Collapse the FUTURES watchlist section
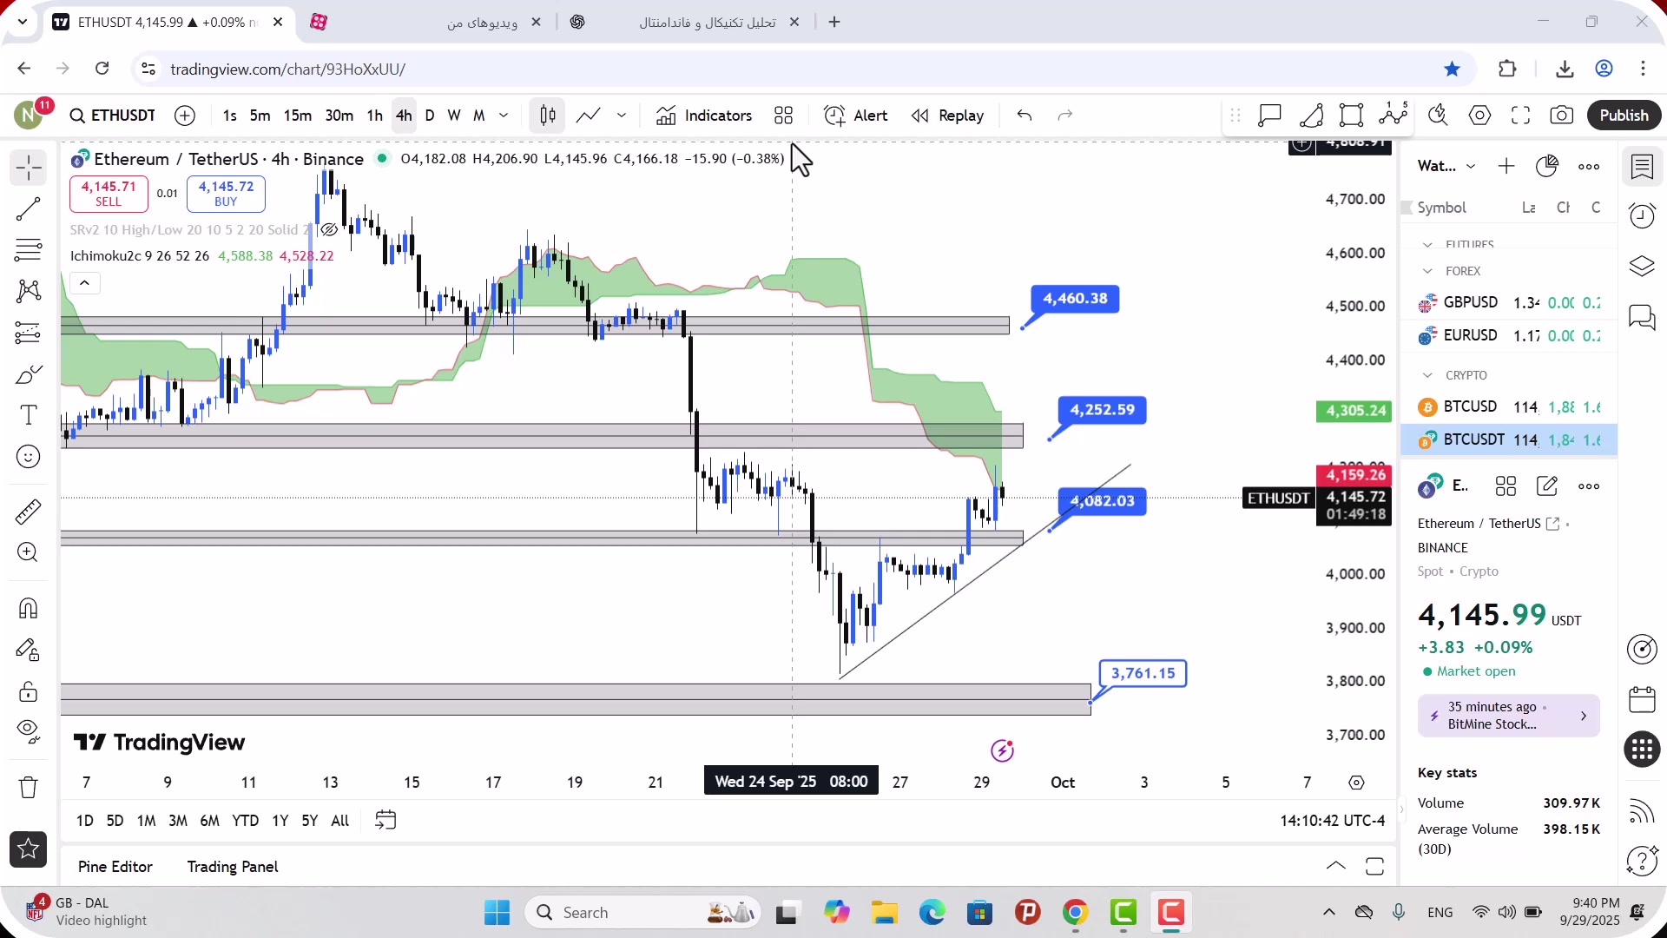1667x938 pixels. (x=1427, y=245)
